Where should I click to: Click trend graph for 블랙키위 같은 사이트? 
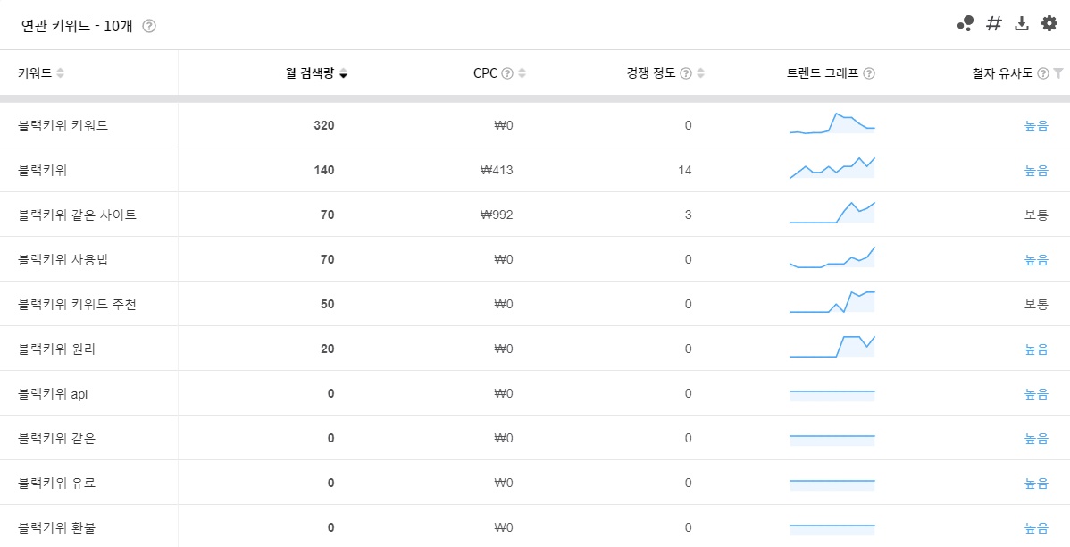pos(832,213)
